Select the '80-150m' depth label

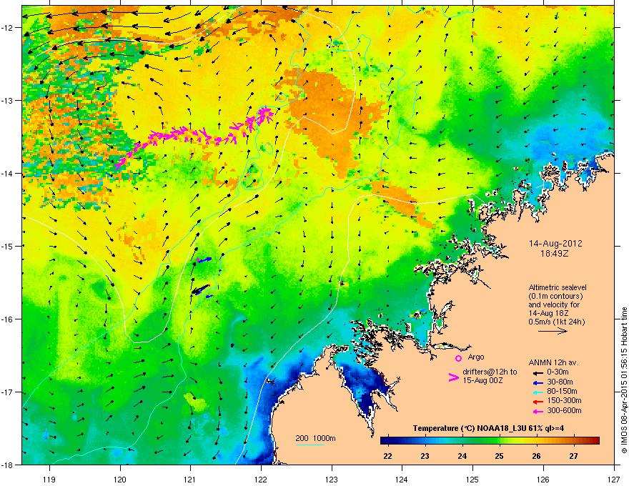tap(562, 392)
